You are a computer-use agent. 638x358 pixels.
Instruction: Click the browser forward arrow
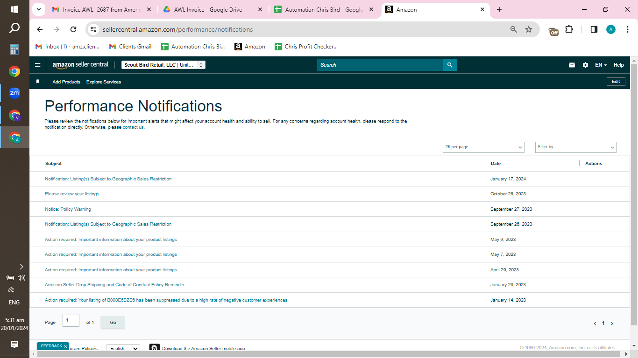pyautogui.click(x=57, y=29)
